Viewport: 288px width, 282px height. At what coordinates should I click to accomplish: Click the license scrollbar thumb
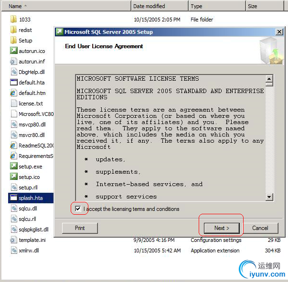click(269, 84)
